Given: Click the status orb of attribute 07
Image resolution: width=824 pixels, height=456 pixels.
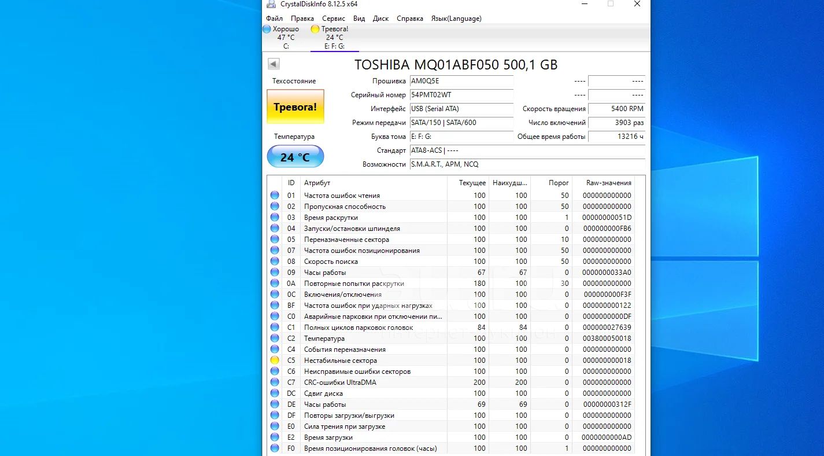Looking at the screenshot, I should 275,250.
